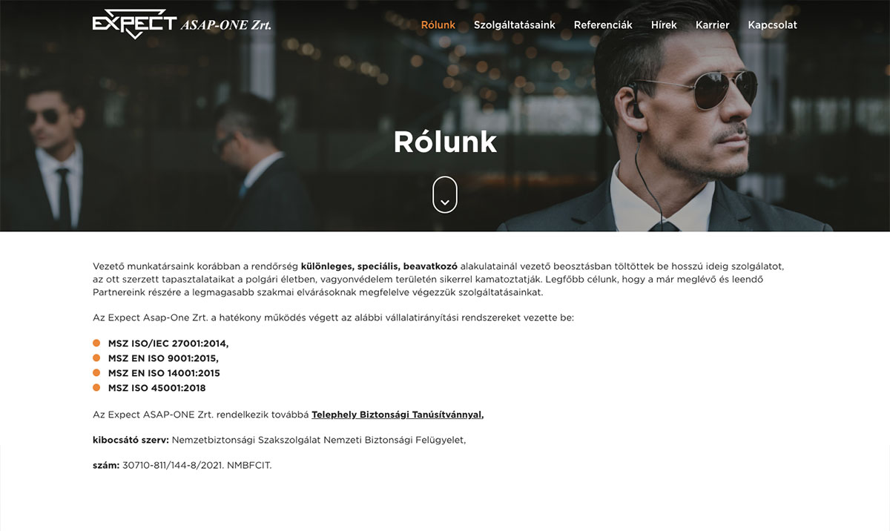Go to the Referenciák page
890x531 pixels.
click(x=603, y=25)
